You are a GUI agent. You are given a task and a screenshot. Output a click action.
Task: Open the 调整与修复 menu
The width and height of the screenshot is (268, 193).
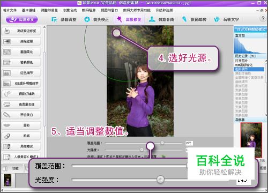coord(49,10)
